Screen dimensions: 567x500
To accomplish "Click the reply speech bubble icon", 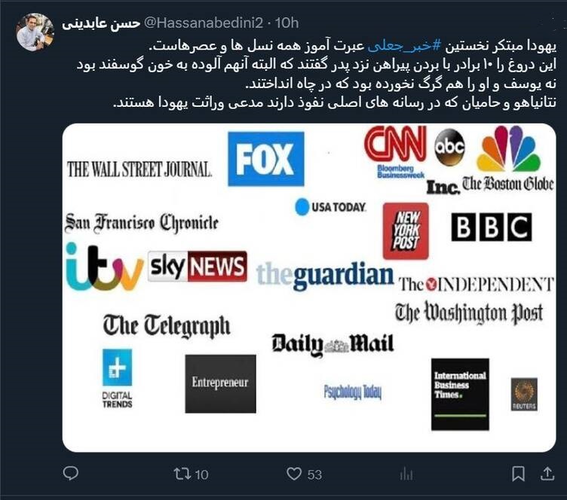I will 71,474.
